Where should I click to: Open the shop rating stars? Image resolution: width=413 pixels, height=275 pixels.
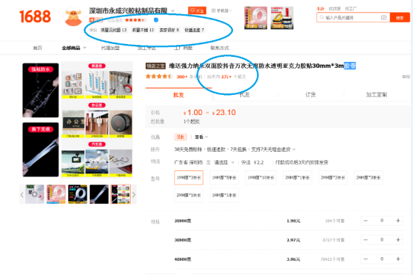135,20
